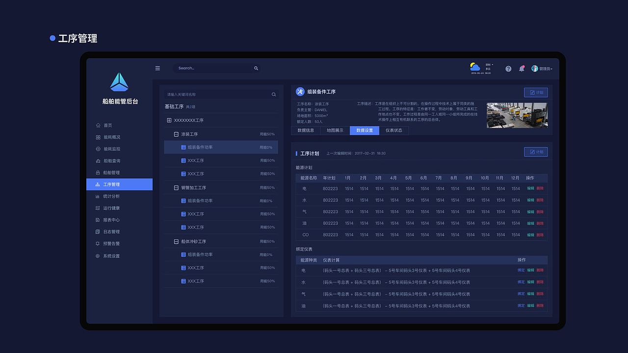The height and width of the screenshot is (353, 628).
Task: Open the workshop photo thumbnail
Action: (517, 115)
